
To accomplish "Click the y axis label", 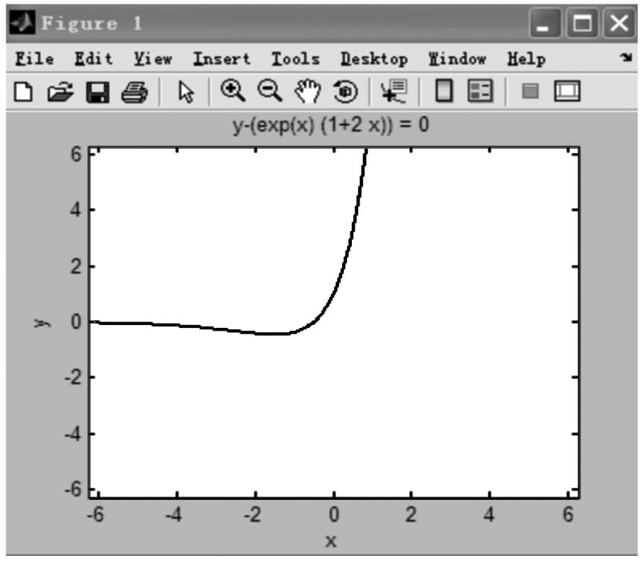I will pos(41,323).
